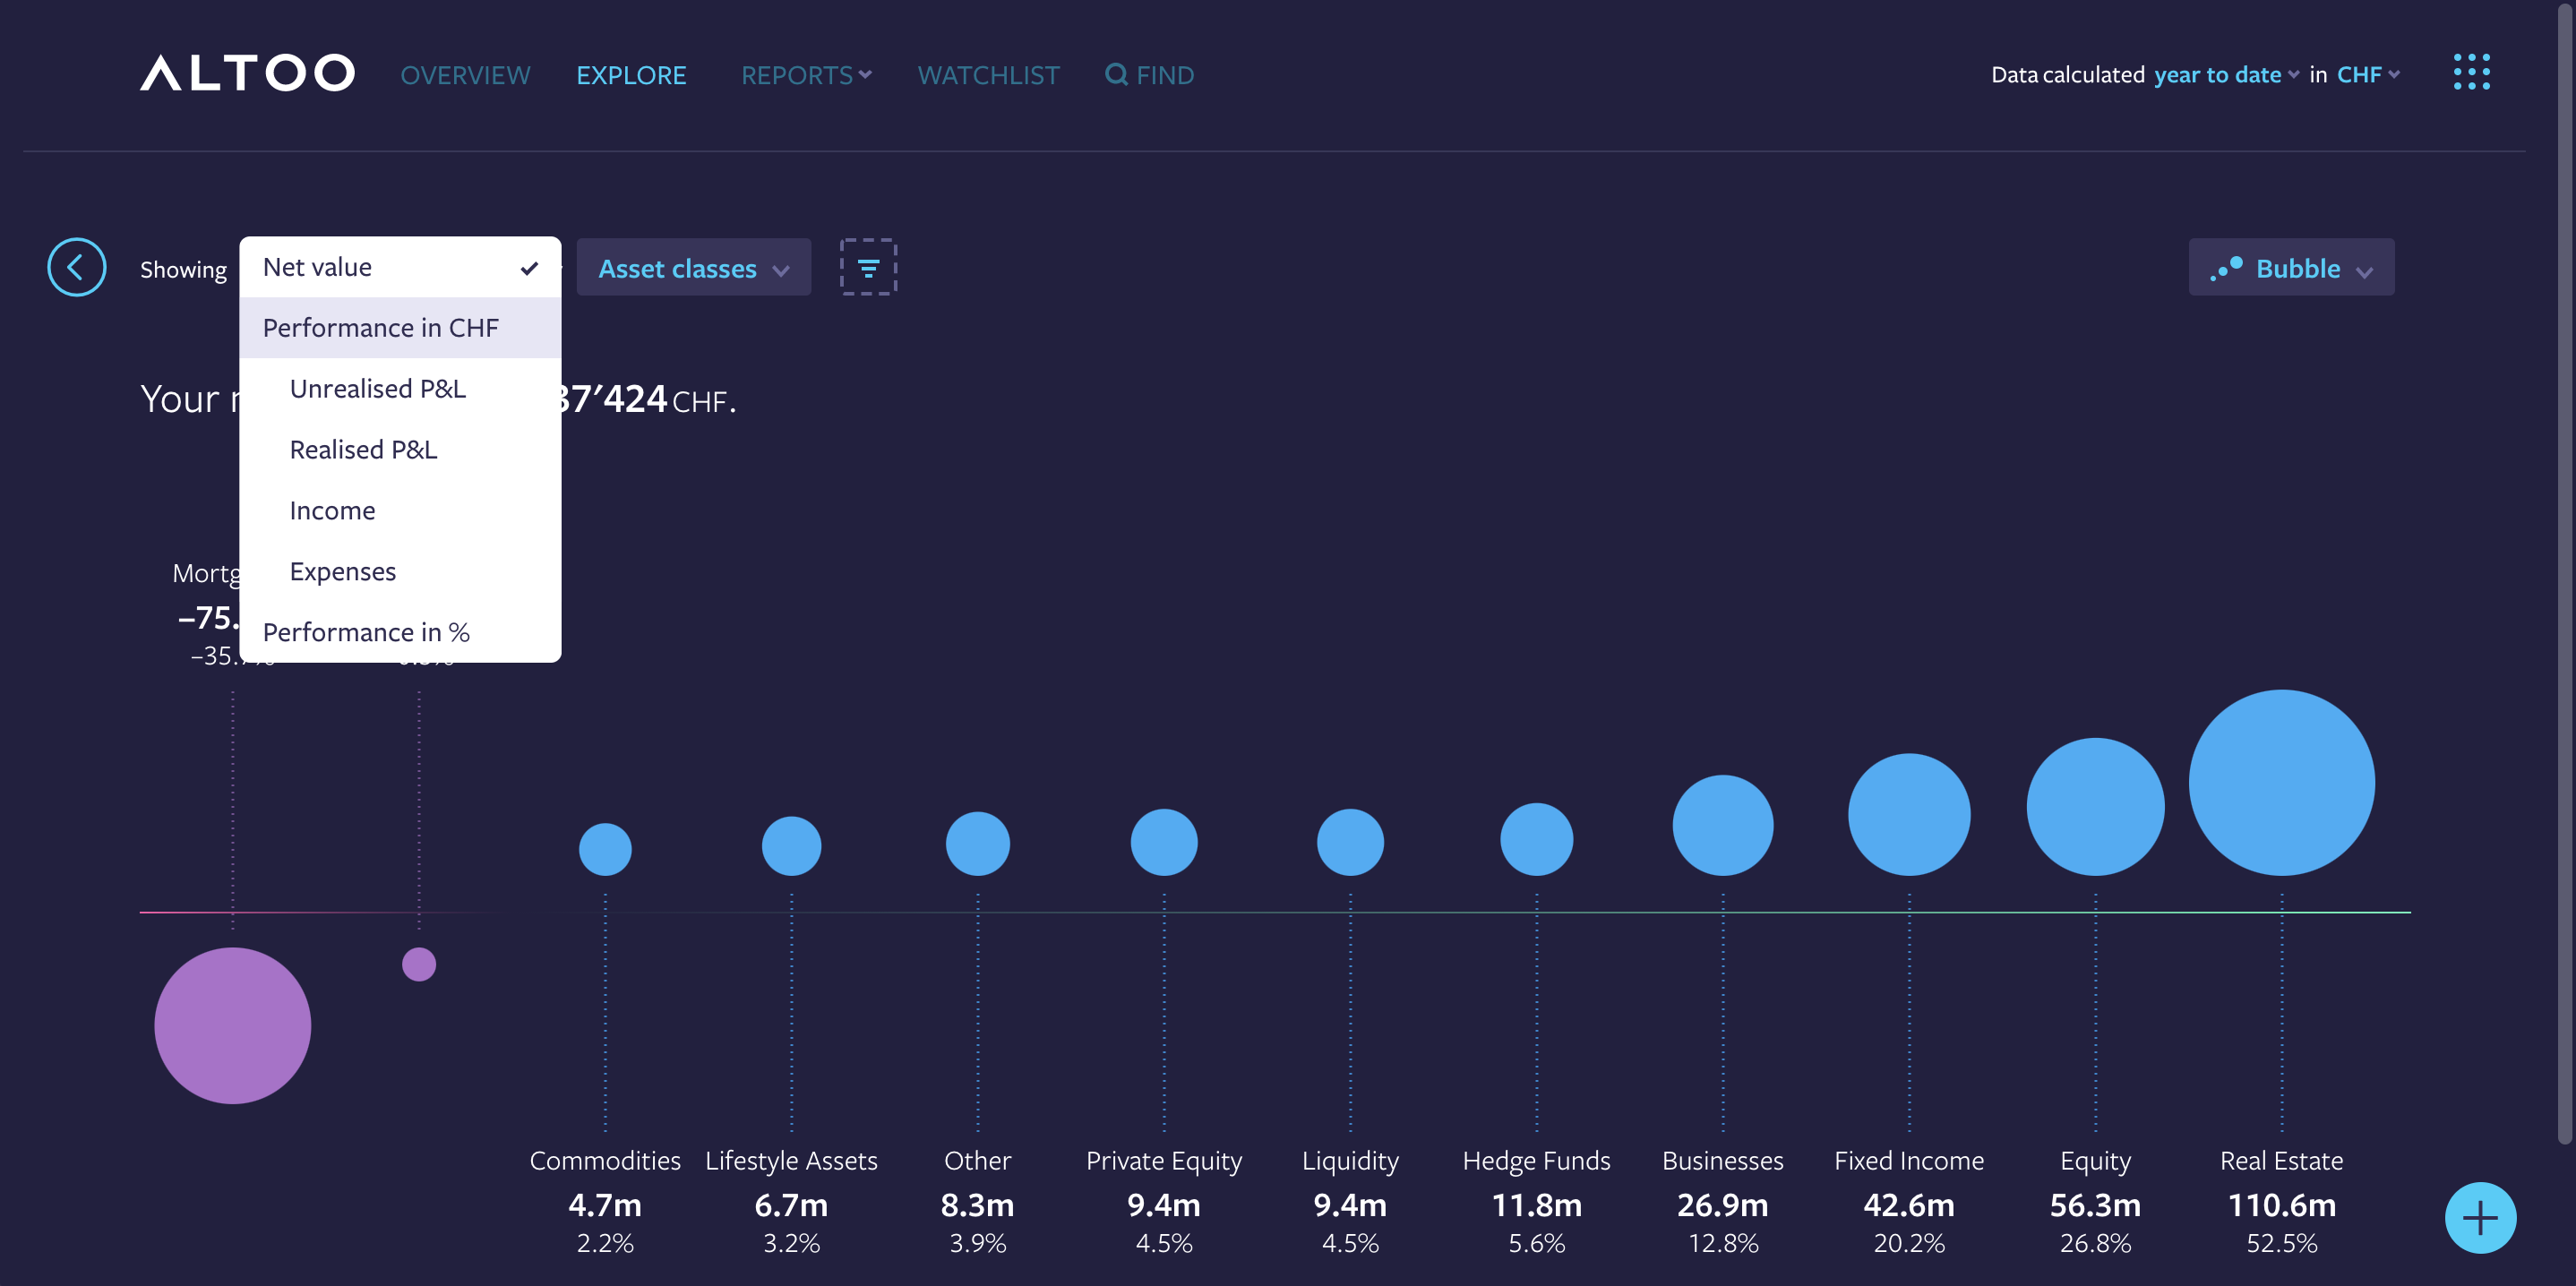Change the Bubble chart view selector

2291,267
